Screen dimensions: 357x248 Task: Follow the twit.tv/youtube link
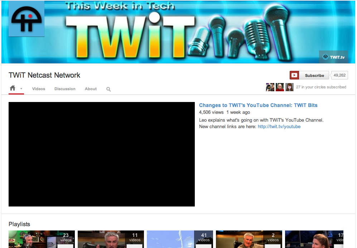click(279, 126)
